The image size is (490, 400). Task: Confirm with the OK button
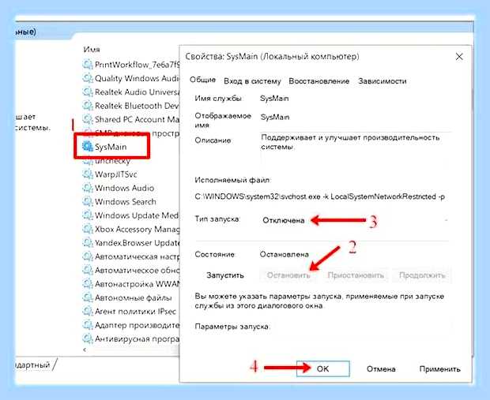(322, 368)
